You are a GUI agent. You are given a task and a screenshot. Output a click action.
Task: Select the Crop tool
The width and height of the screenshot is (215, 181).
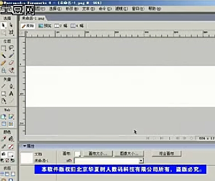11,33
